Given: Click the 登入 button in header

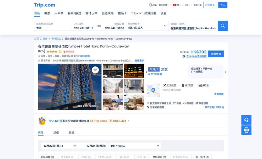Looking at the screenshot, I should pyautogui.click(x=223, y=5).
